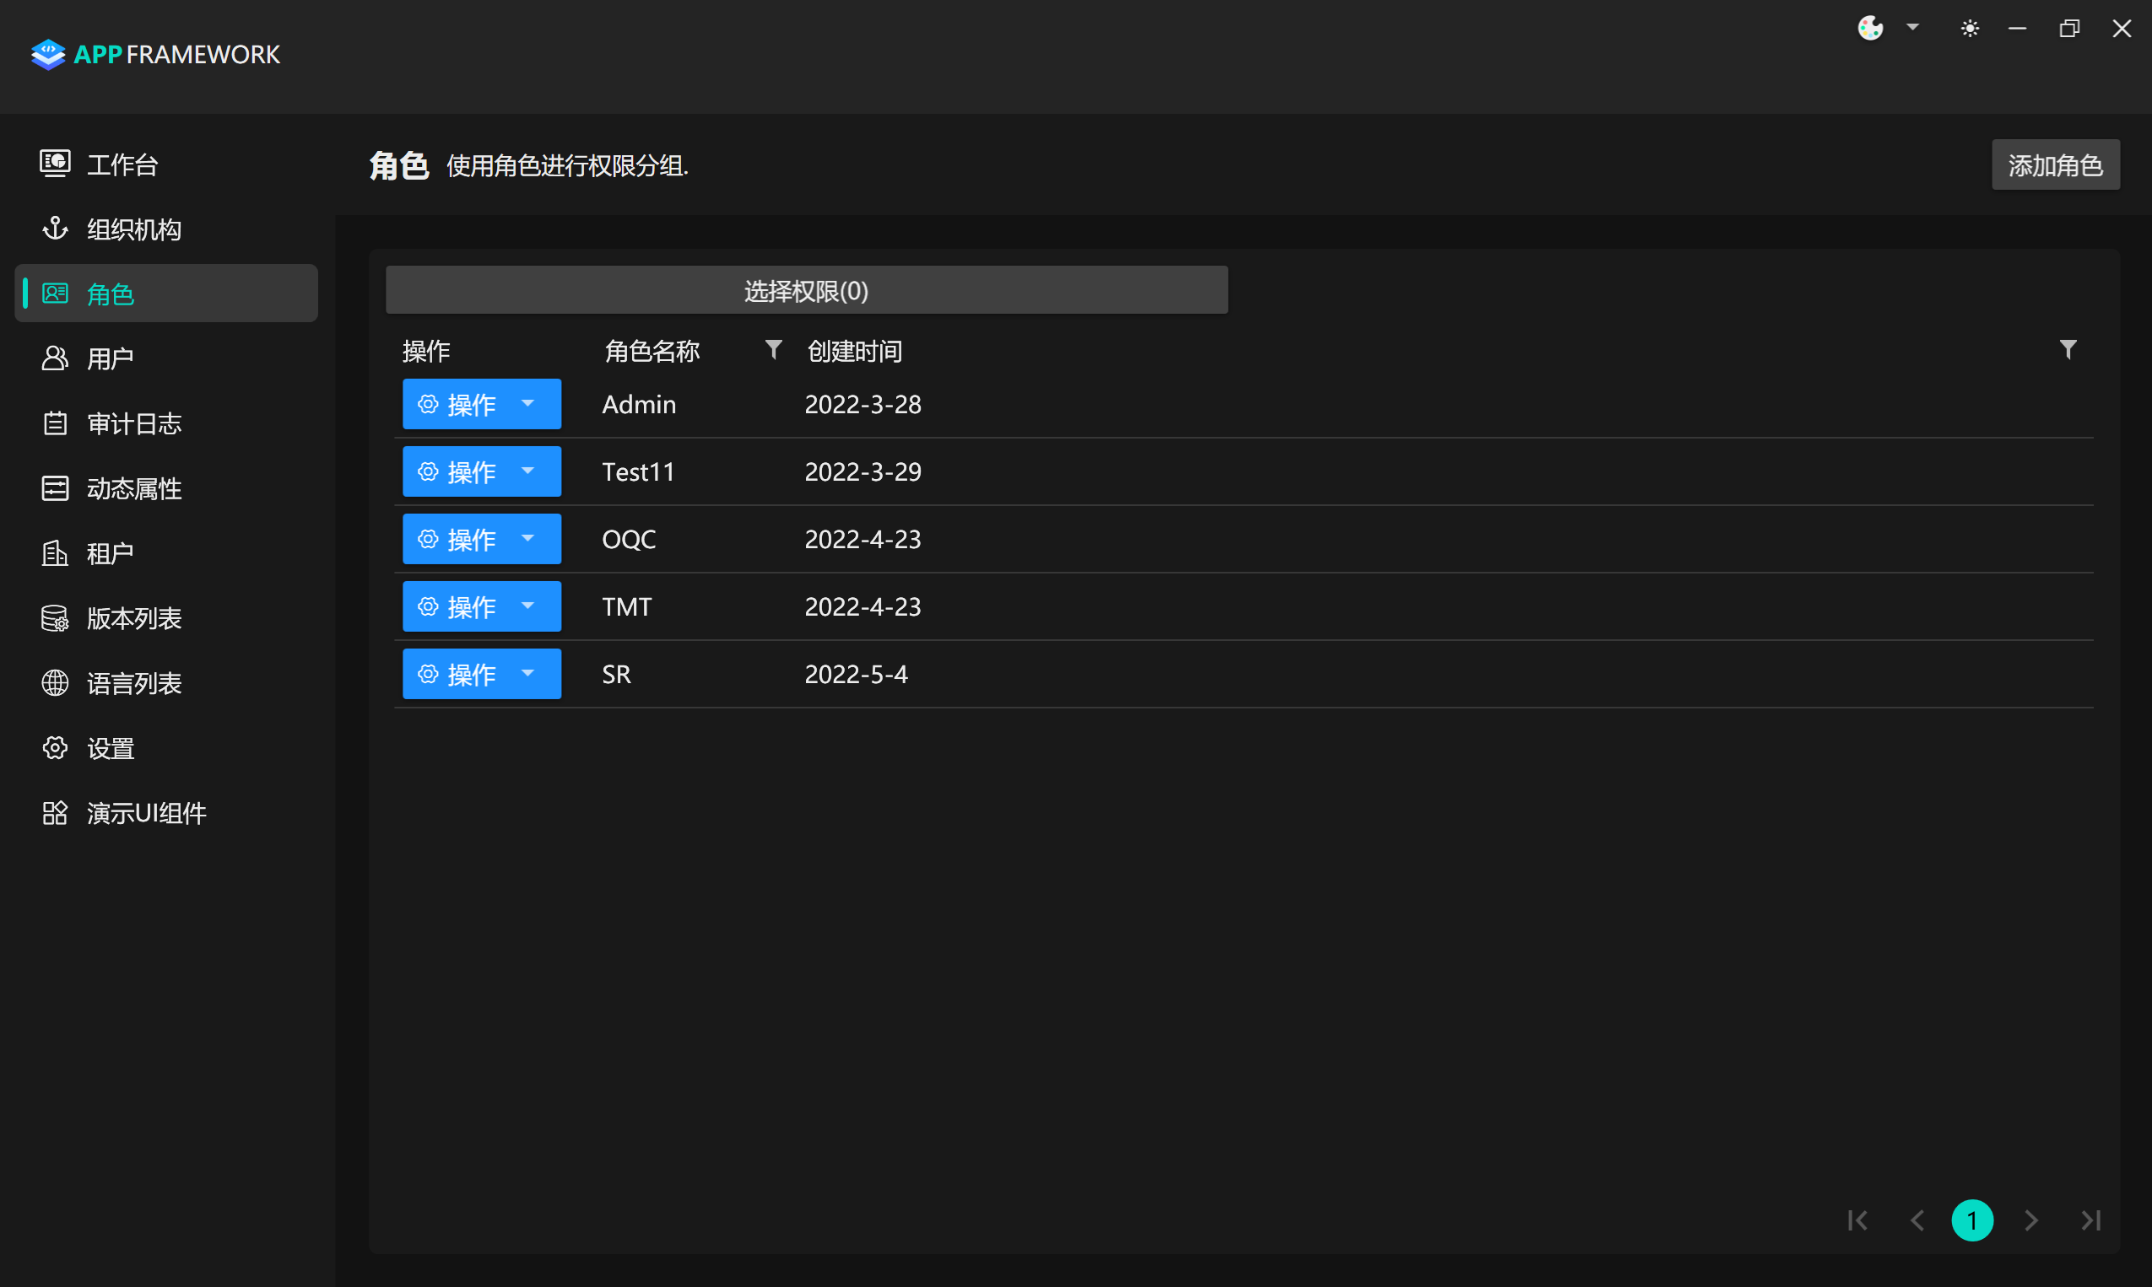Click the SR role name cell
Screen dimensions: 2152x1287
(616, 674)
